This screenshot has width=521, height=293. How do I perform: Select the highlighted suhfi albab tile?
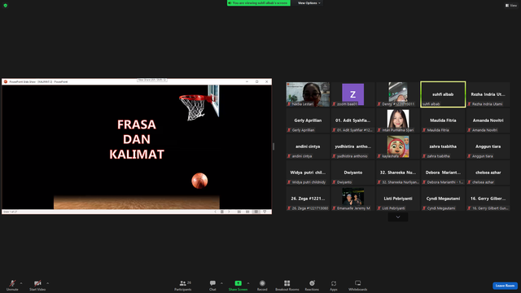coord(443,94)
